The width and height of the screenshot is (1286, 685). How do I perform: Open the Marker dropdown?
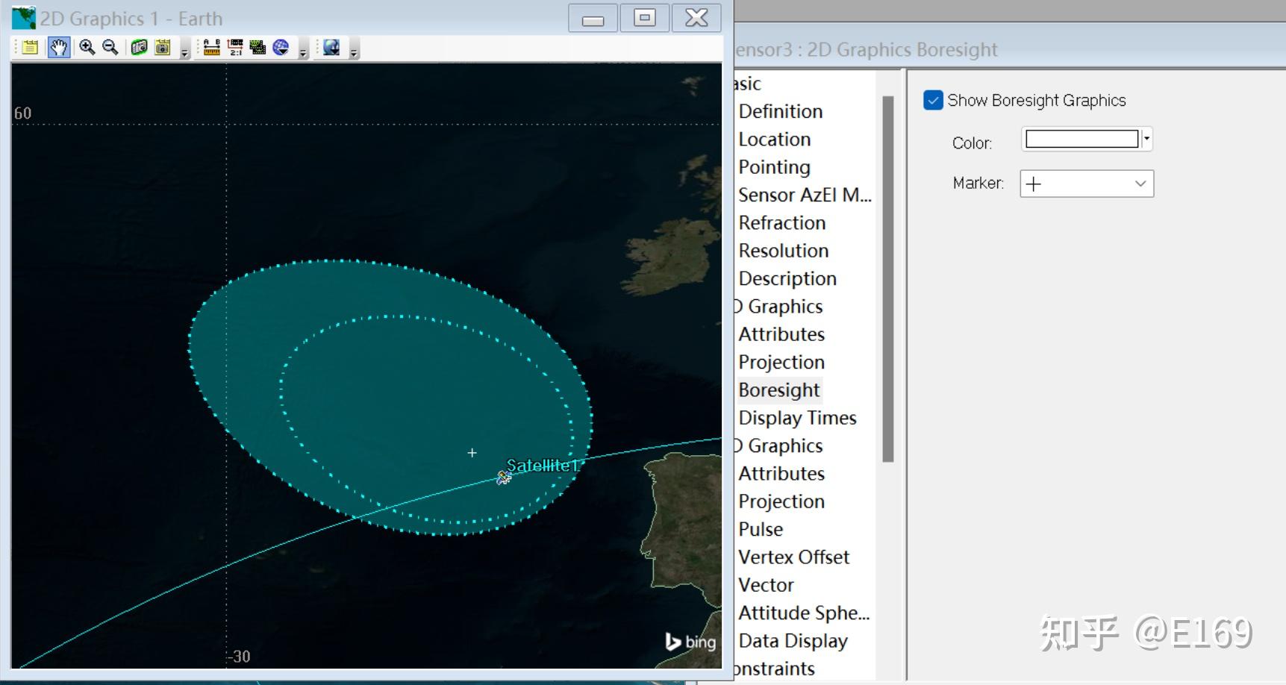pos(1087,184)
